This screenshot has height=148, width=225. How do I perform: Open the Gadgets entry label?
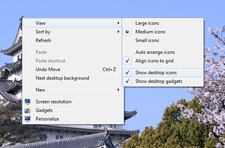coord(44,110)
